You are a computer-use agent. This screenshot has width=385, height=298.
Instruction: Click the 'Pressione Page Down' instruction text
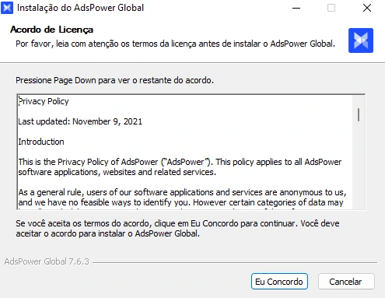point(114,80)
